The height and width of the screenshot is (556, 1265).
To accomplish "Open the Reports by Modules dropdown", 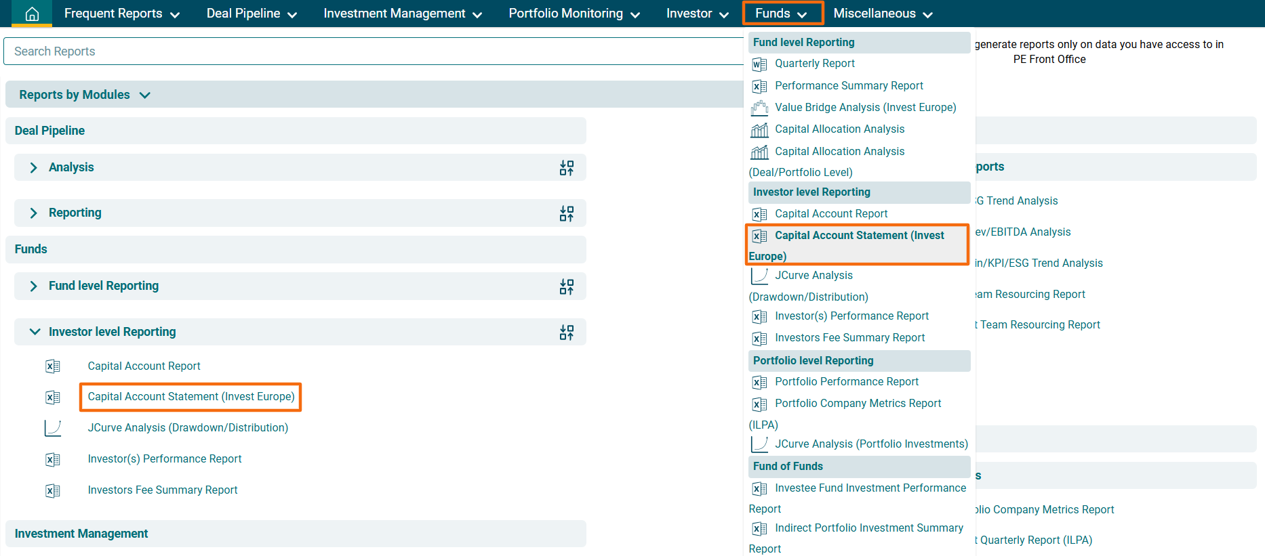I will (x=84, y=95).
